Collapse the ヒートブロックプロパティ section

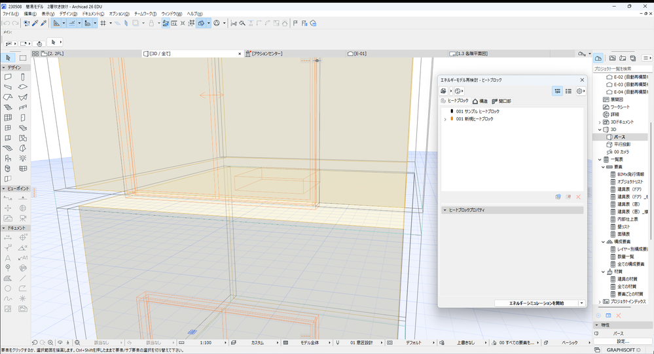click(445, 210)
